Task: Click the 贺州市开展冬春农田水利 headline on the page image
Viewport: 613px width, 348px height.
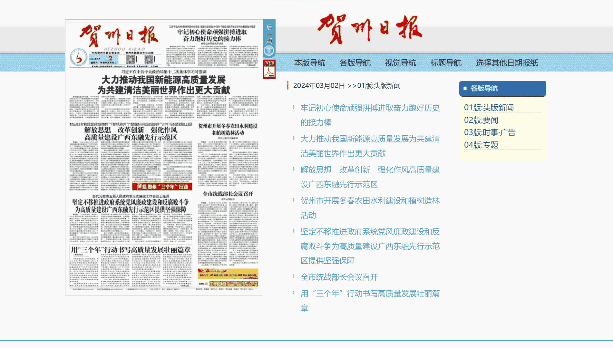Action: 228,129
